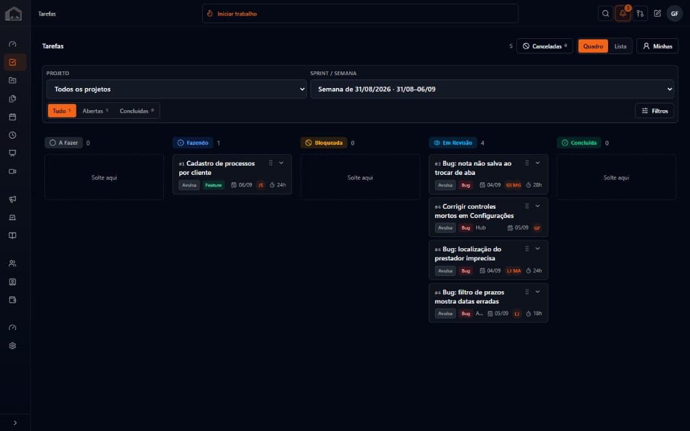Open the video camera sidebar icon
This screenshot has height=431, width=690.
pos(13,172)
